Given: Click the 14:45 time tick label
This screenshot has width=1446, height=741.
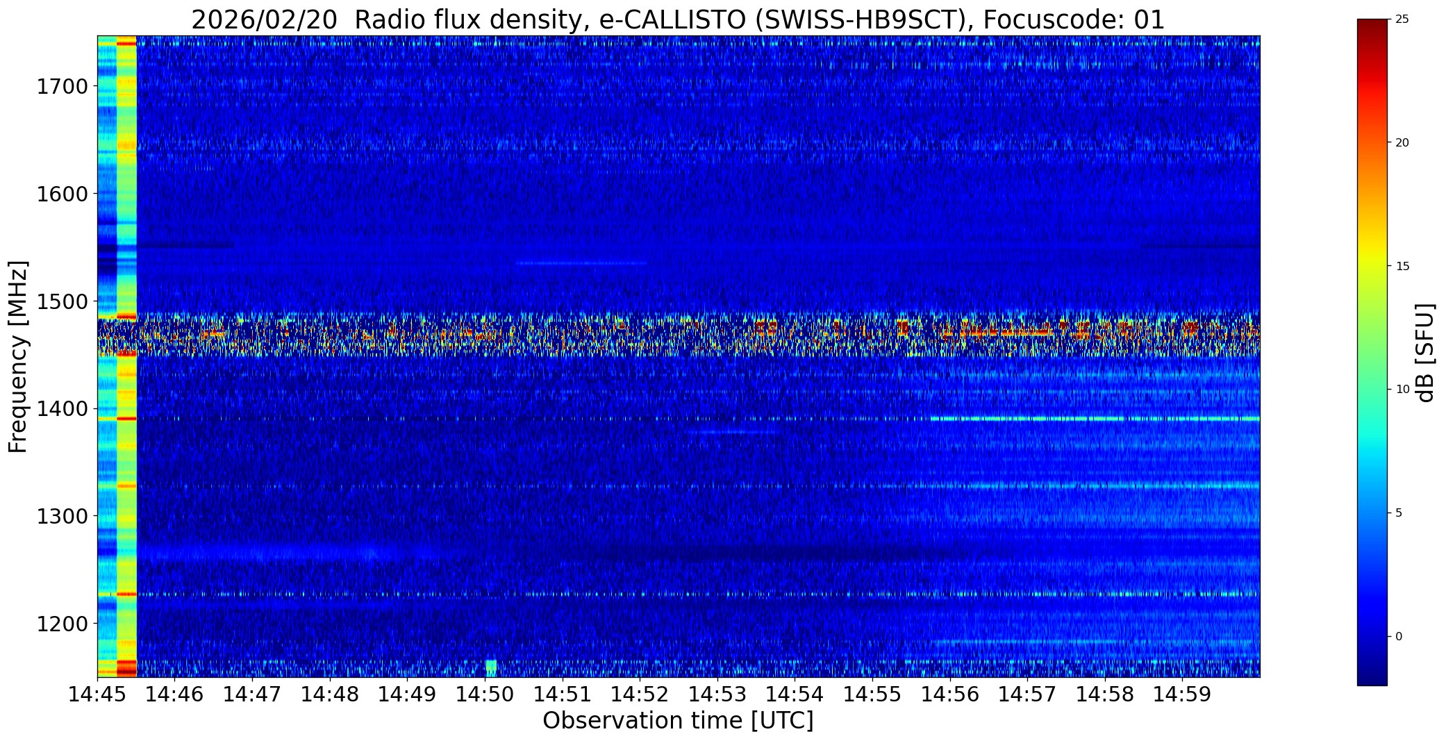Looking at the screenshot, I should click(97, 694).
